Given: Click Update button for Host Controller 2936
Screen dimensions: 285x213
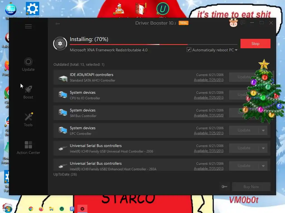Looking at the screenshot, I should point(244,148).
